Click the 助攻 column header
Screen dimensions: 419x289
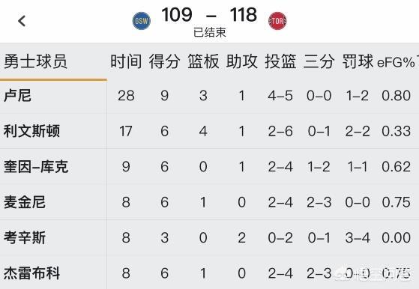[242, 61]
